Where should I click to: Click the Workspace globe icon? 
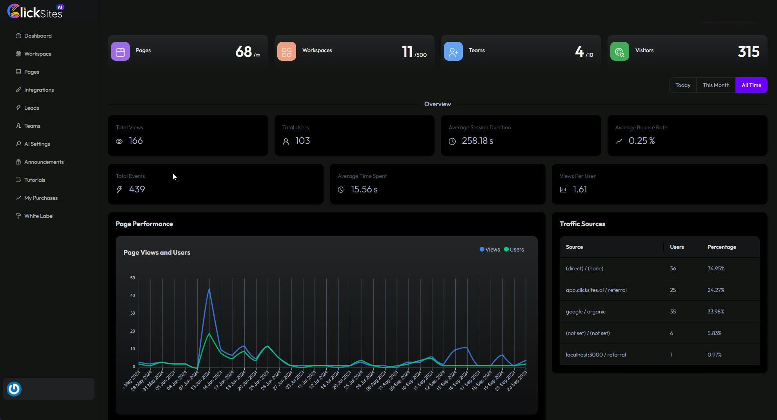point(18,54)
